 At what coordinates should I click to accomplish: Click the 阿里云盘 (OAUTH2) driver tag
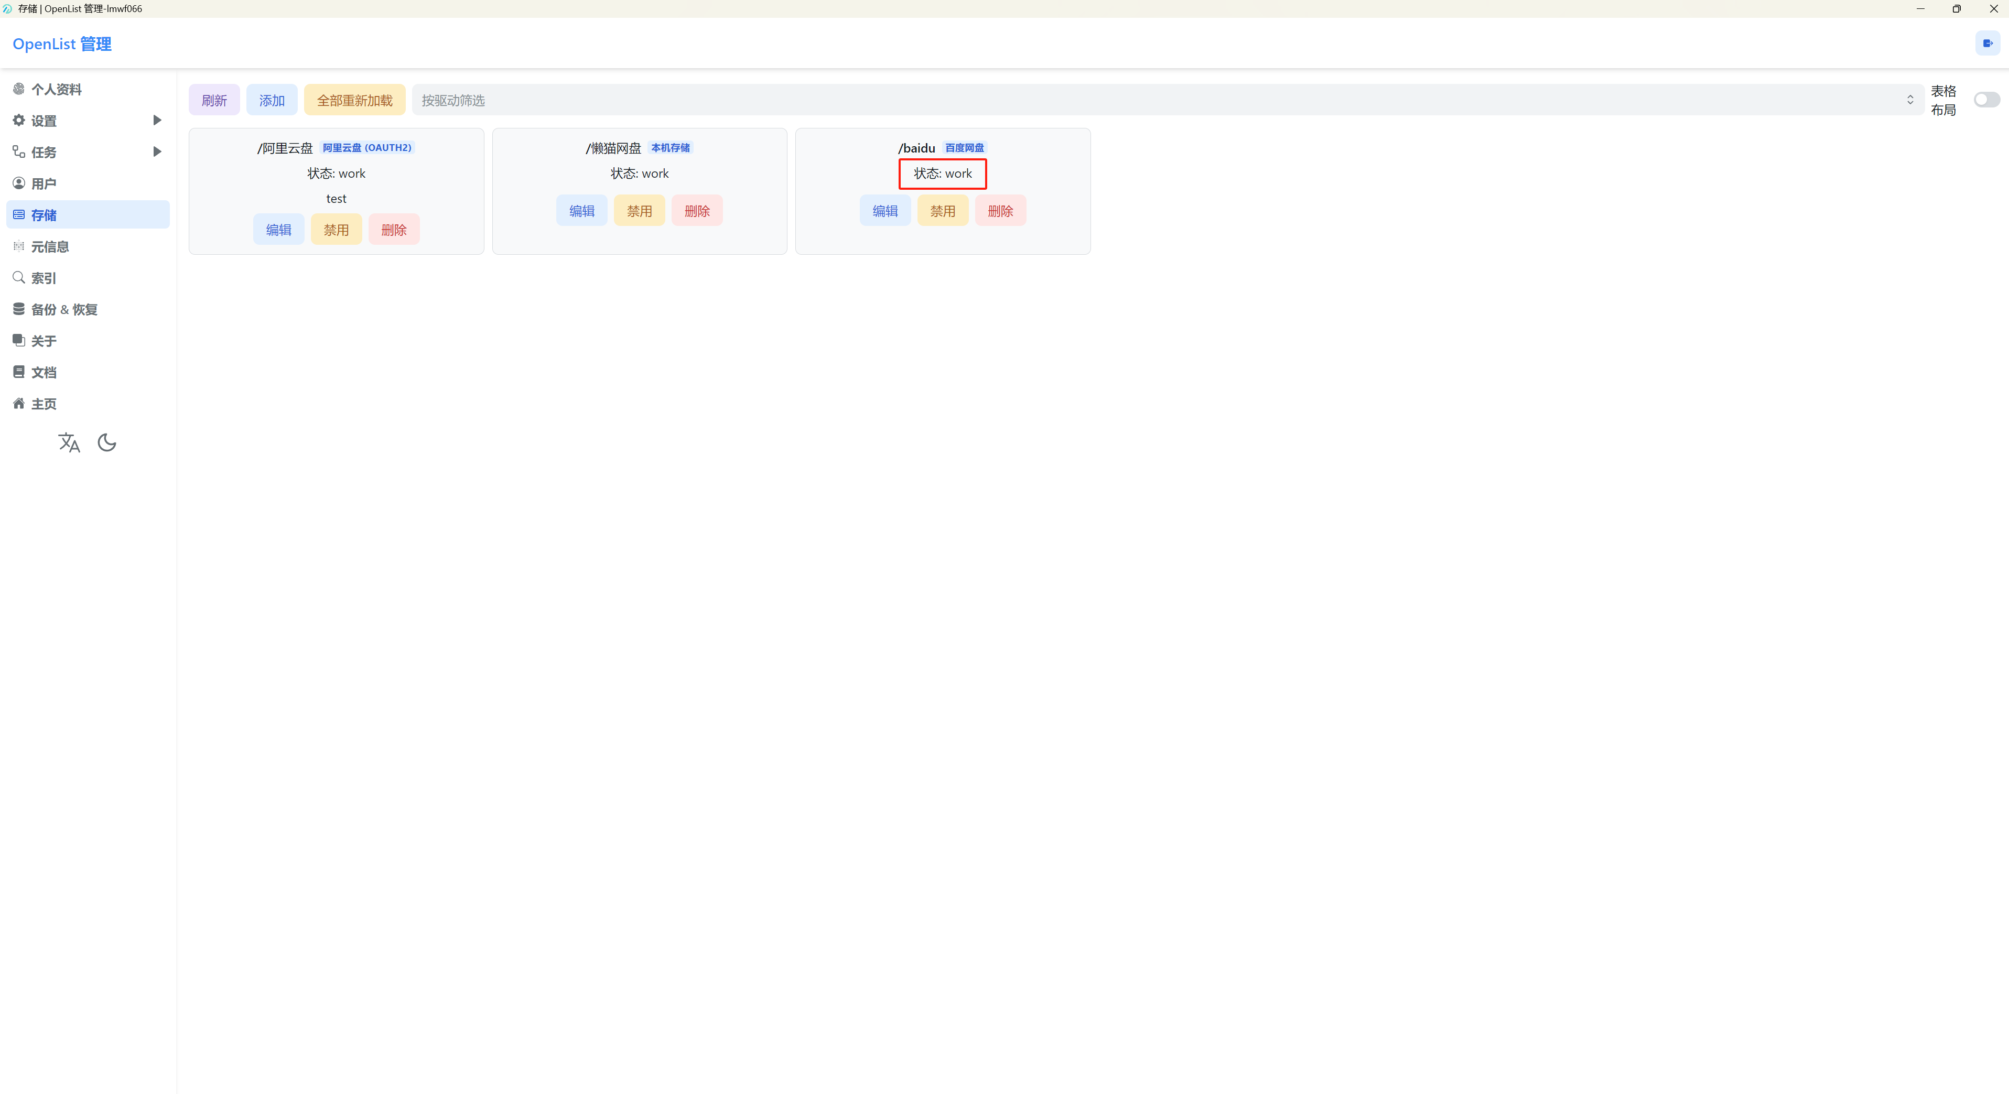click(368, 147)
